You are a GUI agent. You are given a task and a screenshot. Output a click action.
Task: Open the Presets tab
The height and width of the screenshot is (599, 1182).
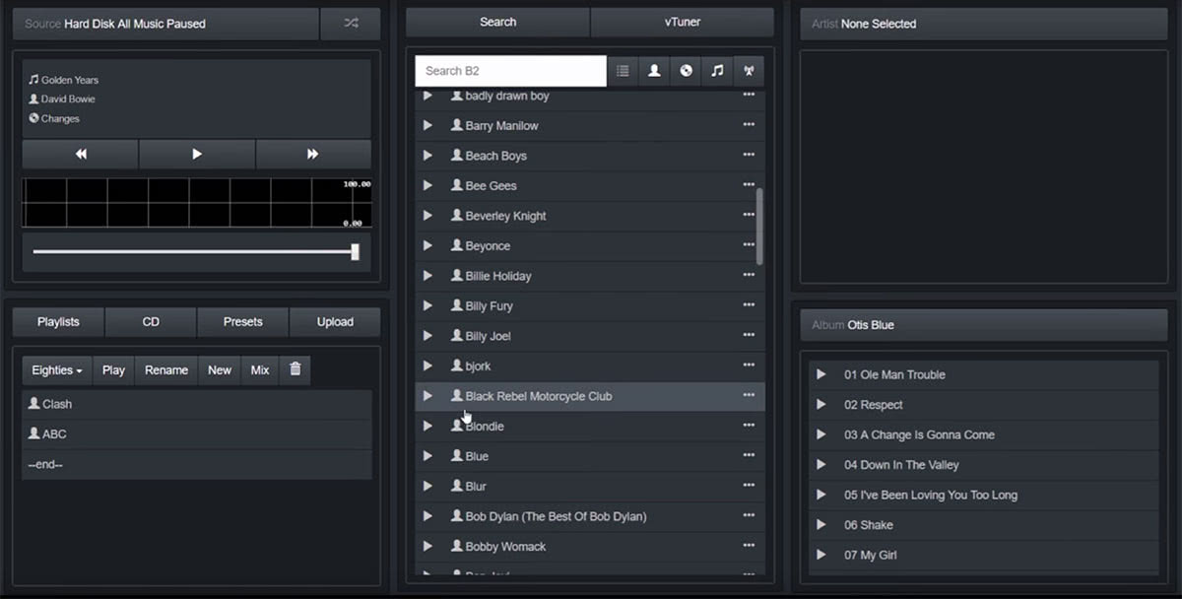(242, 322)
